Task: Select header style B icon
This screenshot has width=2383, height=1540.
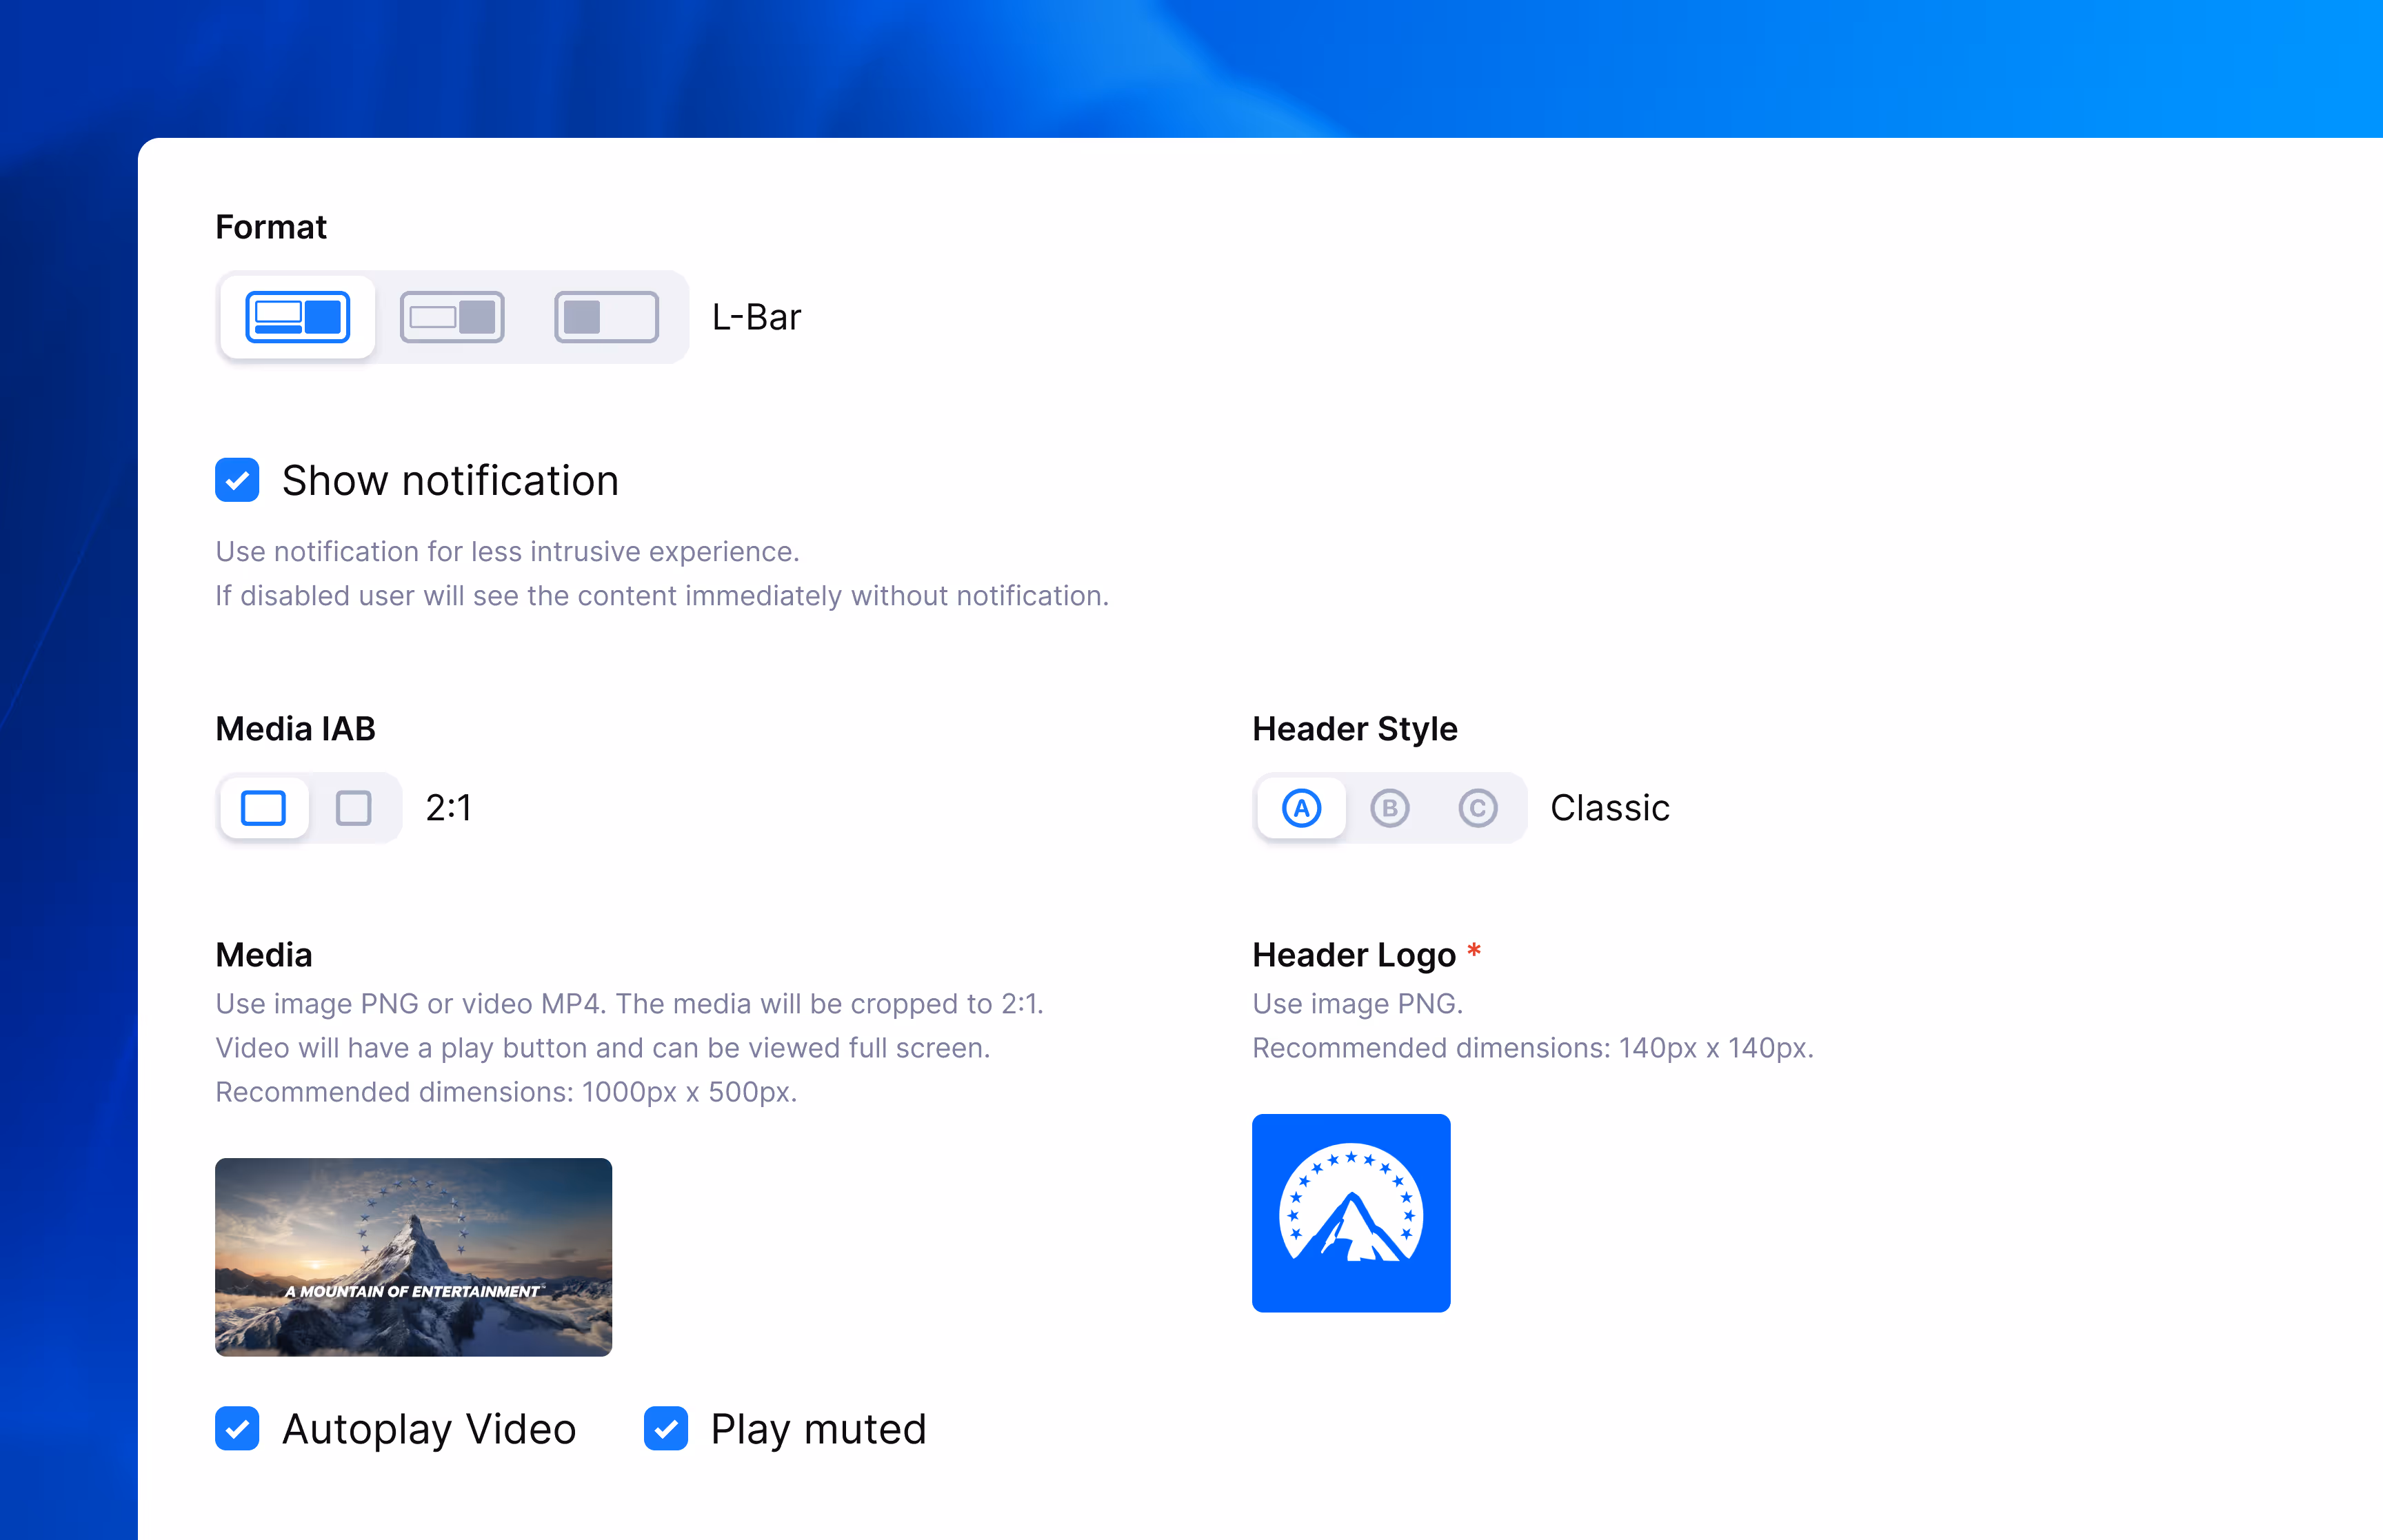Action: click(1389, 808)
